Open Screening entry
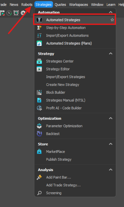The height and width of the screenshot is (207, 124). (75, 193)
